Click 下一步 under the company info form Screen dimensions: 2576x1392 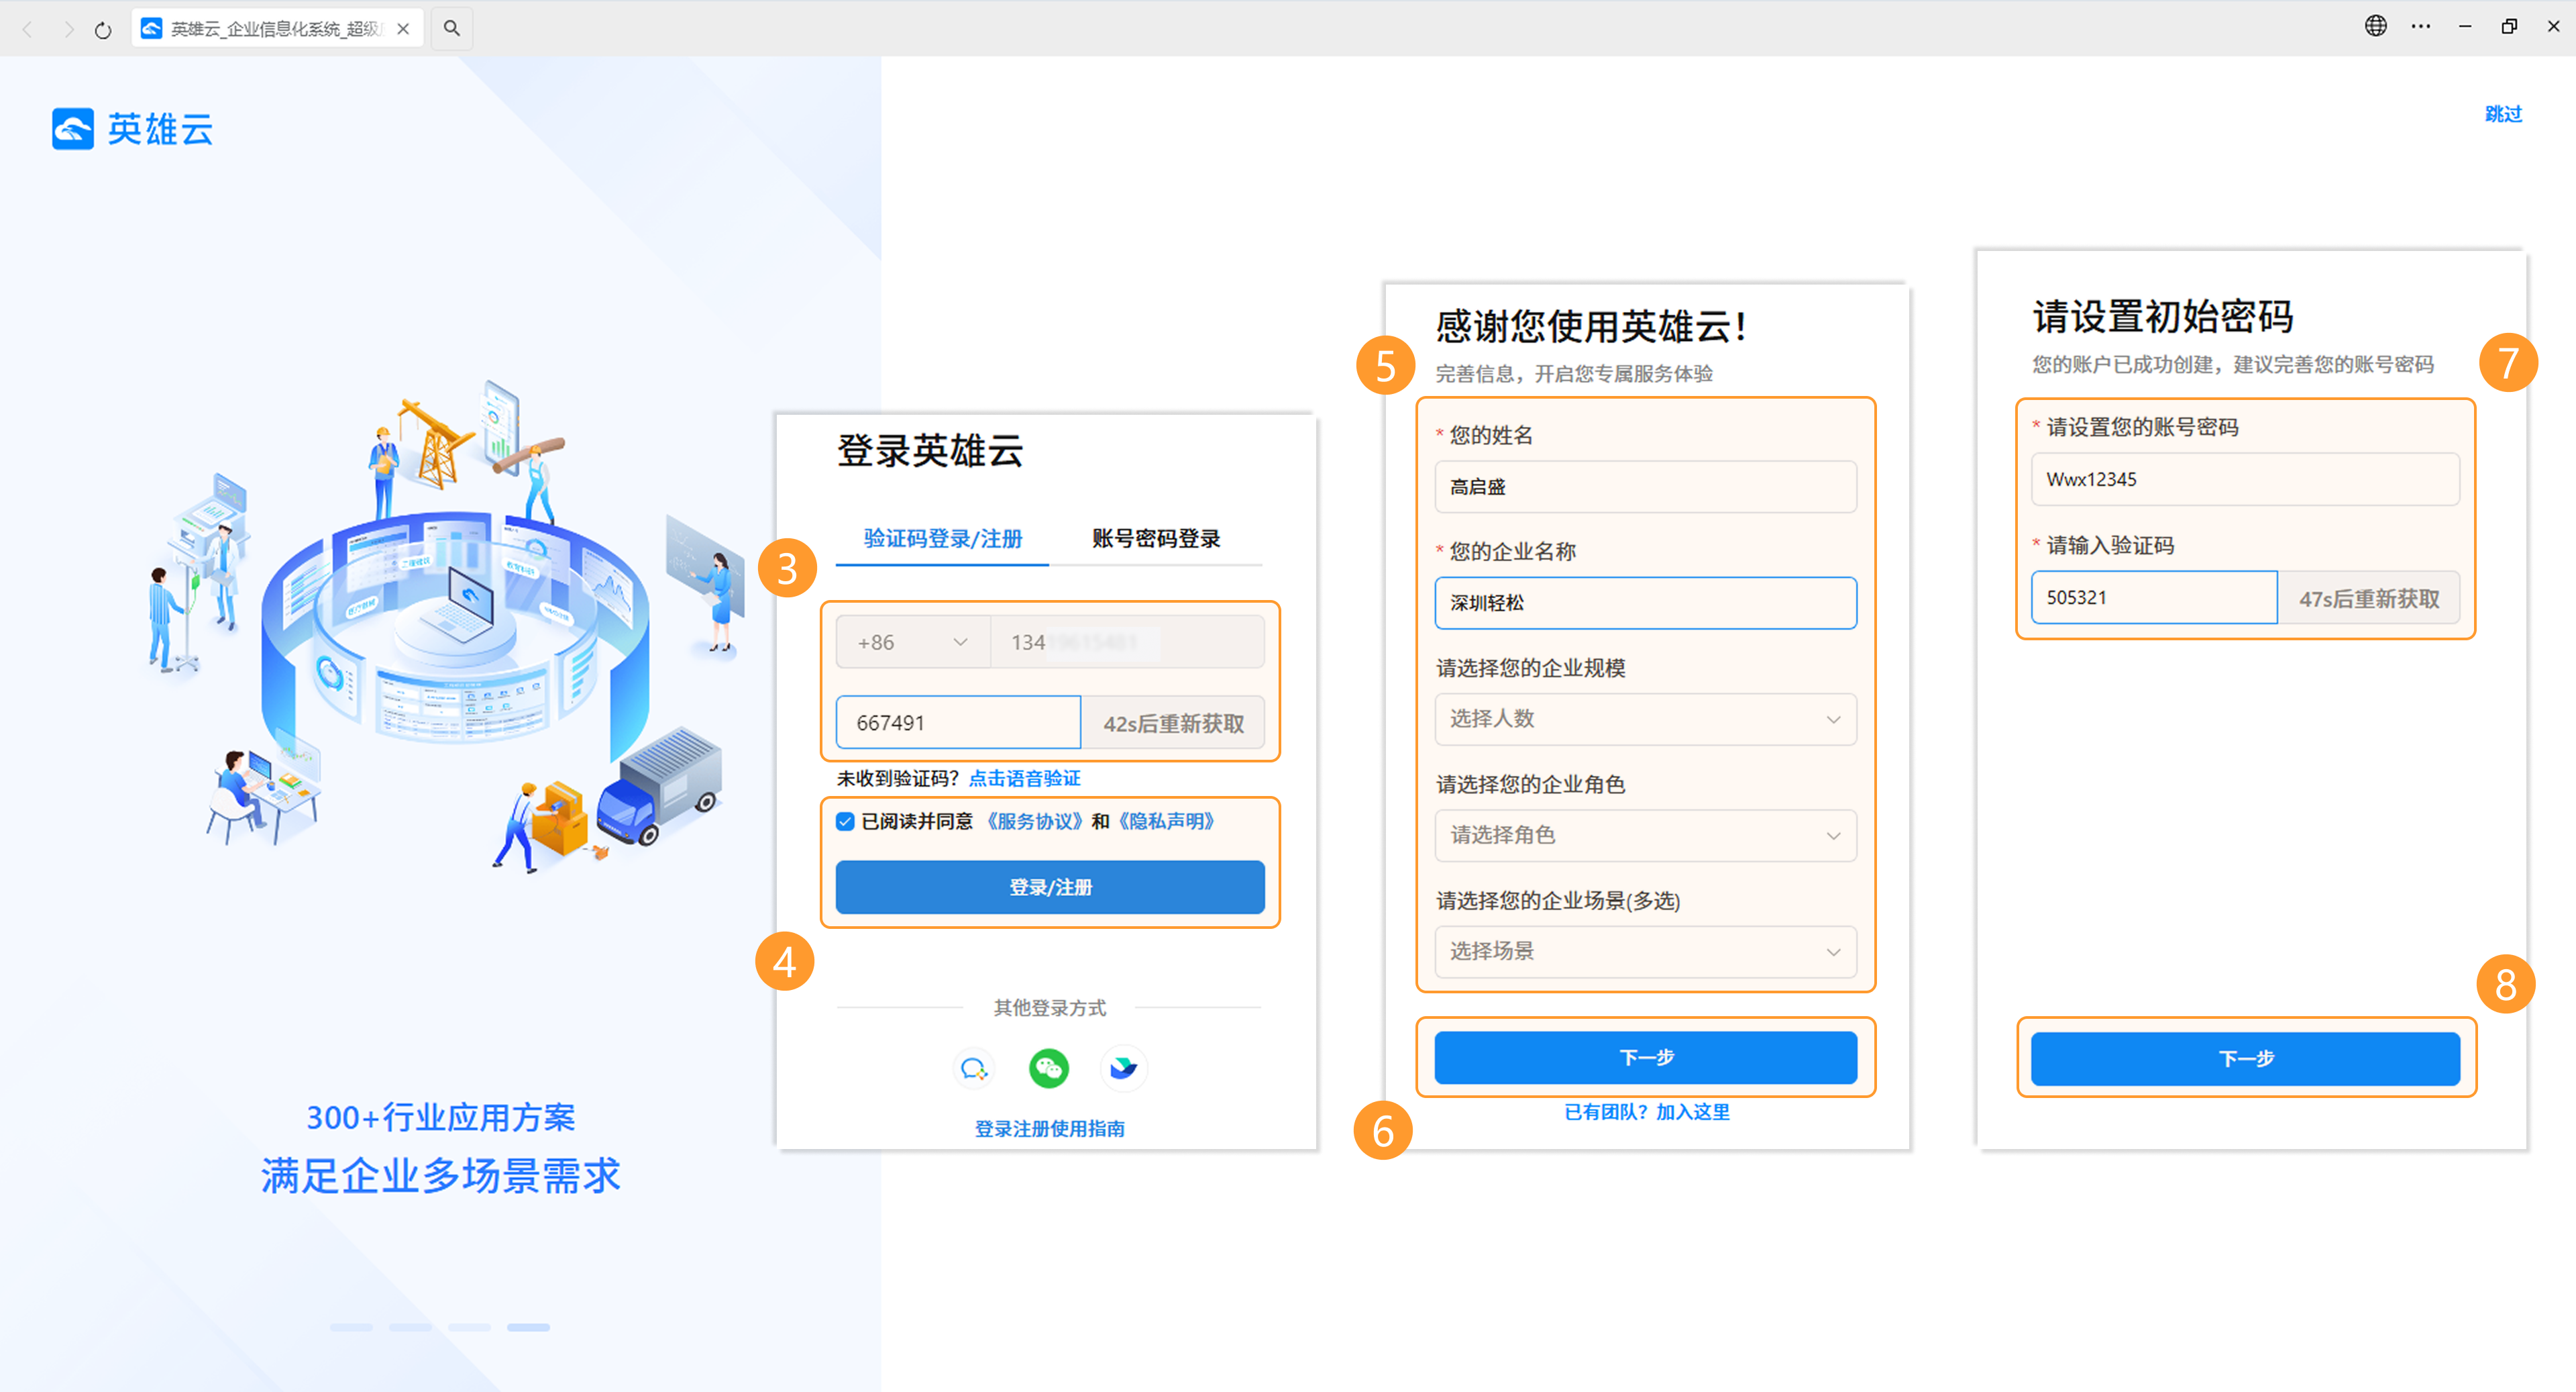[1646, 1057]
